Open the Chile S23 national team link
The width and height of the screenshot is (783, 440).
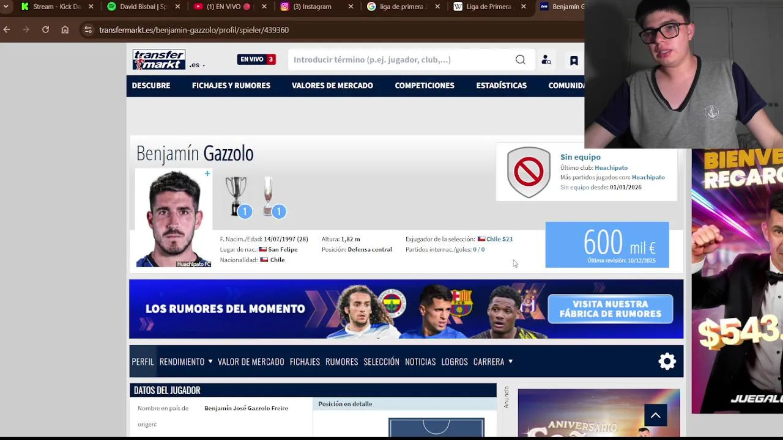coord(499,239)
